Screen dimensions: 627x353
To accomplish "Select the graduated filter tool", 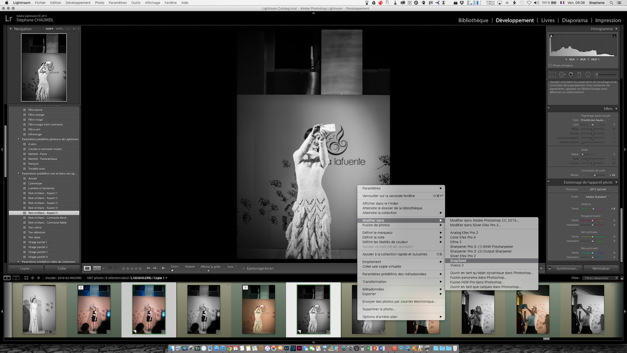I will coord(579,74).
